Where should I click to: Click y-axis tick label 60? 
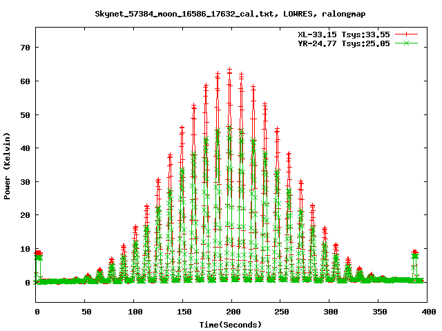coord(25,81)
